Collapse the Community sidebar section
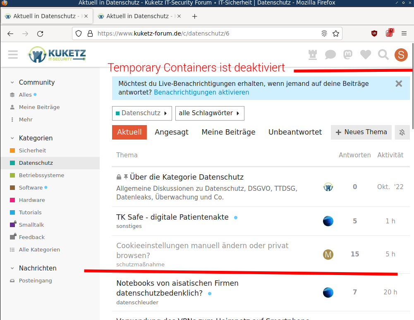Screen dimensions: 414x320 point(33,82)
